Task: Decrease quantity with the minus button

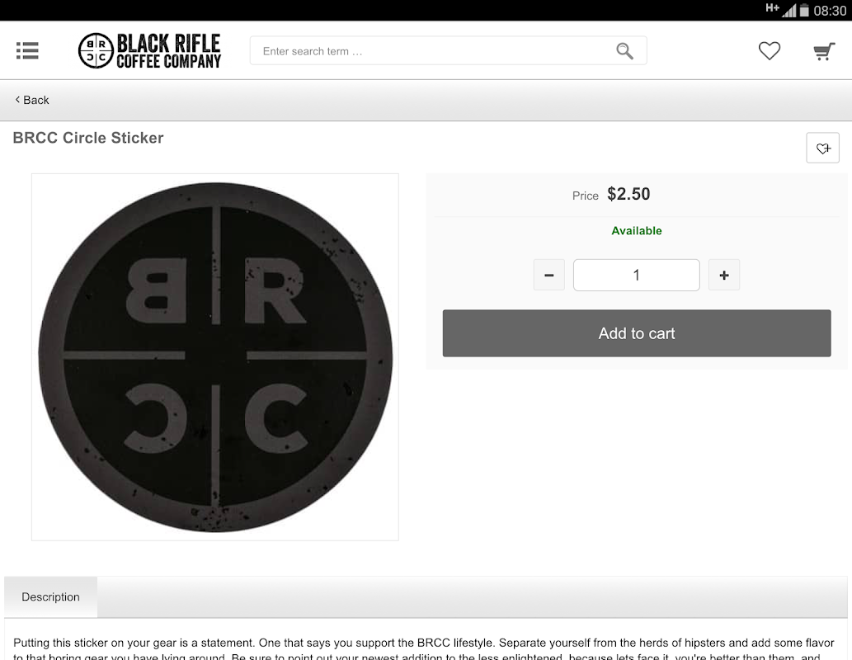Action: pos(548,275)
